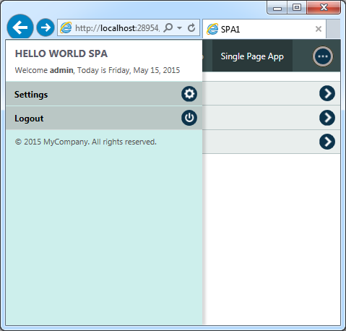Select the Settings menu item
The height and width of the screenshot is (331, 346).
coord(104,94)
